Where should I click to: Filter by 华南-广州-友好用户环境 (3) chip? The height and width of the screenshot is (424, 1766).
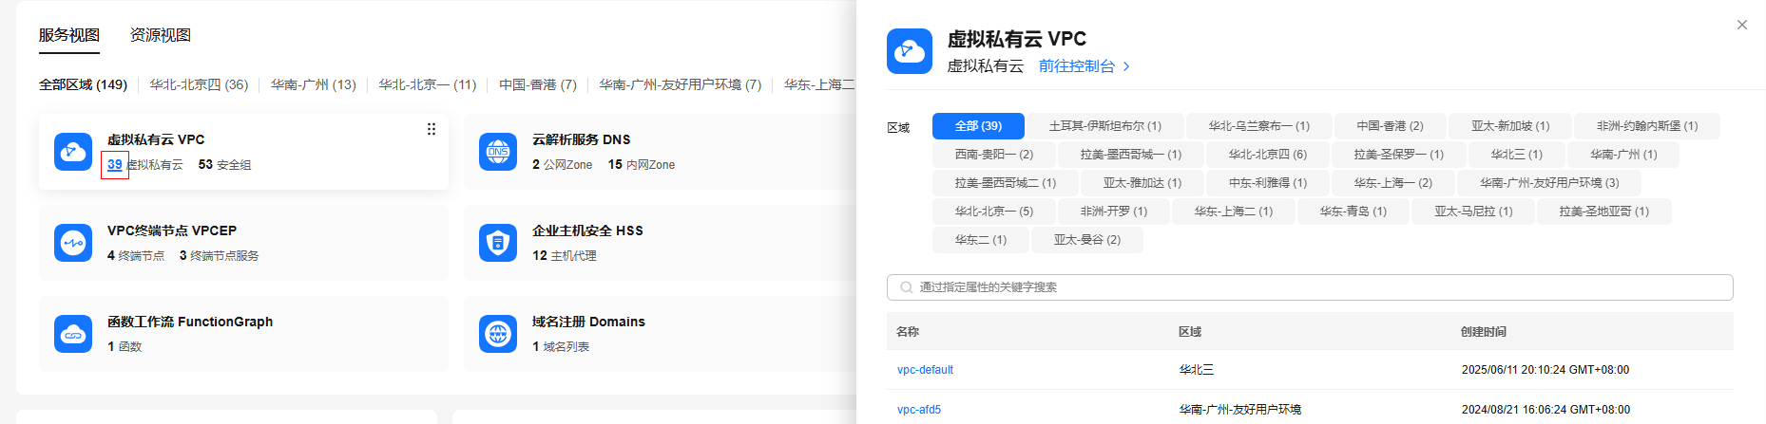coord(1549,183)
